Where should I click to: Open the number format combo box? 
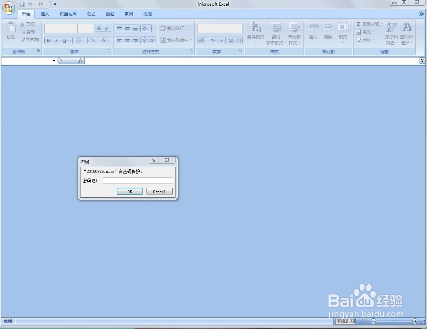(220, 28)
